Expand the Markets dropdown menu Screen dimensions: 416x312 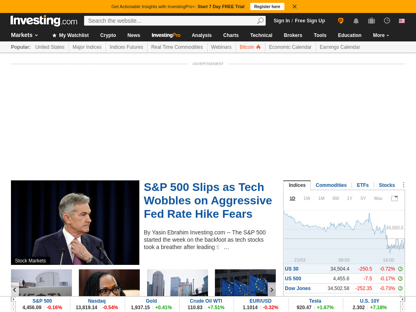point(24,35)
